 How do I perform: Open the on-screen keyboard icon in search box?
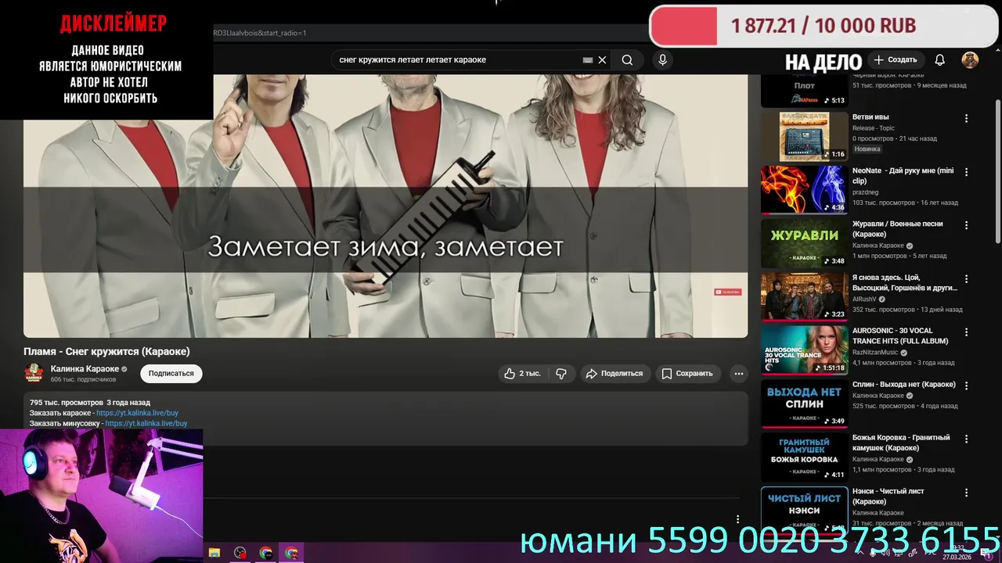588,60
